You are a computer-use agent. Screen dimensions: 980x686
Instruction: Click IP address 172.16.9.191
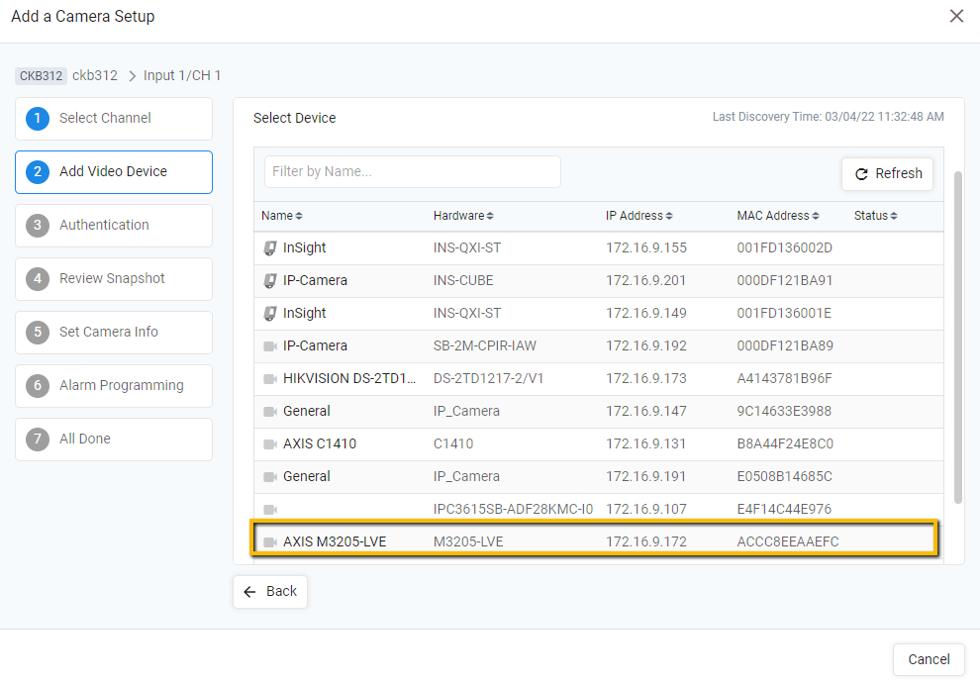[x=645, y=477]
